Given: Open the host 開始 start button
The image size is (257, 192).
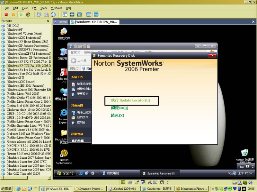Looking at the screenshot, I should (6, 188).
